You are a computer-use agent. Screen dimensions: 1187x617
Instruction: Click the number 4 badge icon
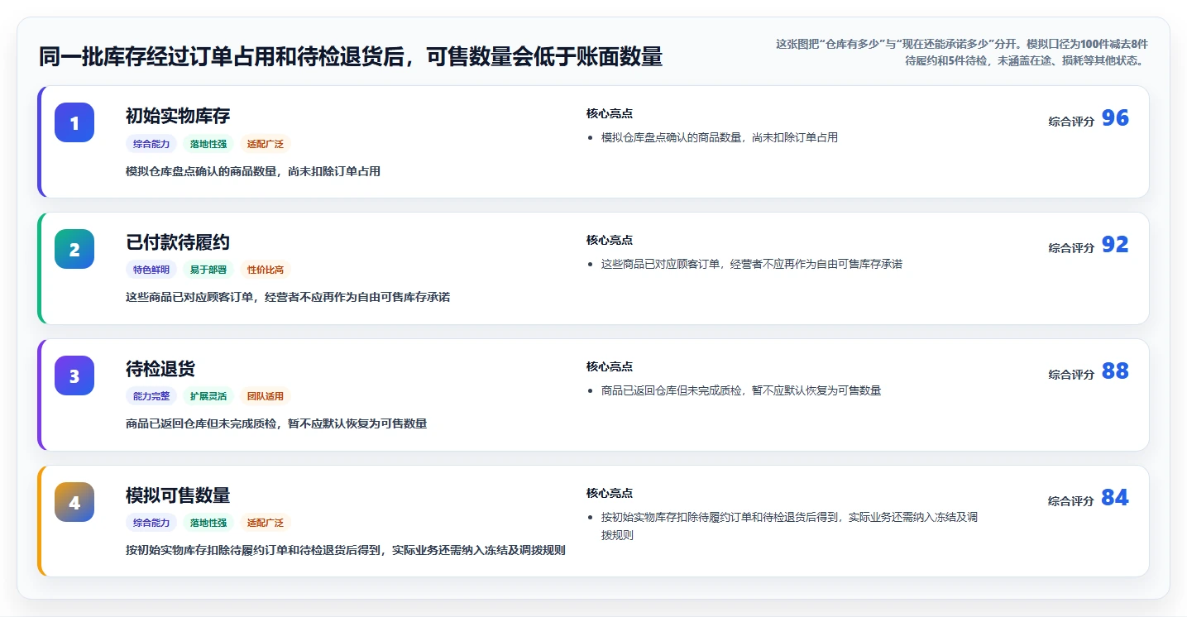coord(74,502)
